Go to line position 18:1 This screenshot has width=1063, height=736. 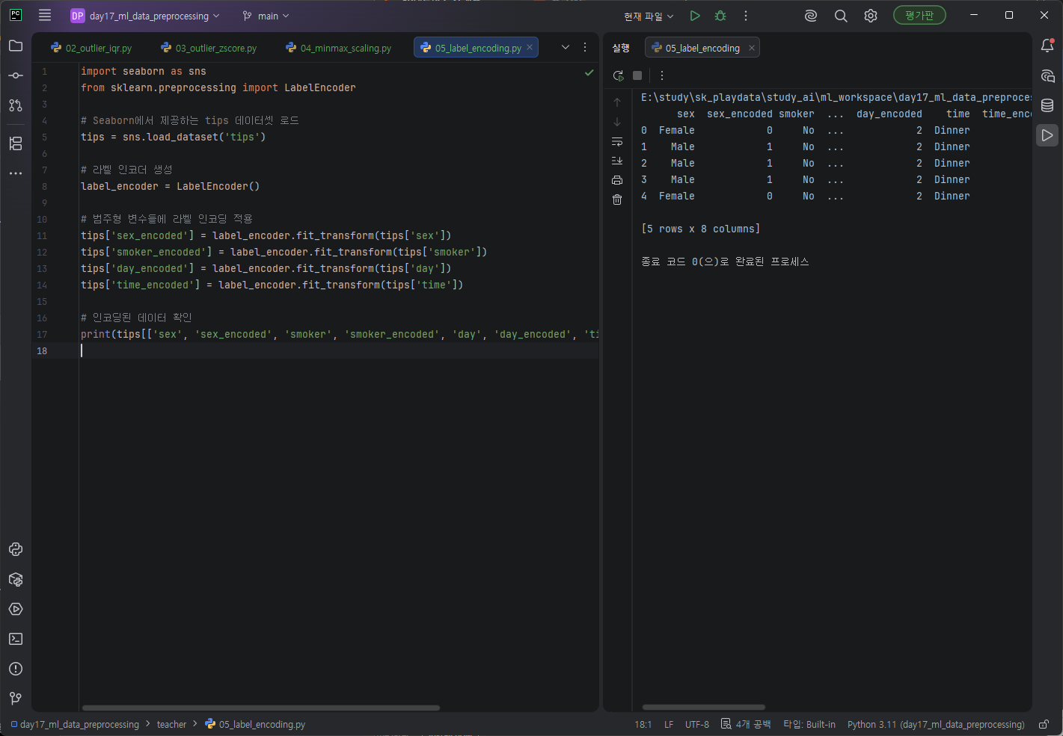point(643,724)
